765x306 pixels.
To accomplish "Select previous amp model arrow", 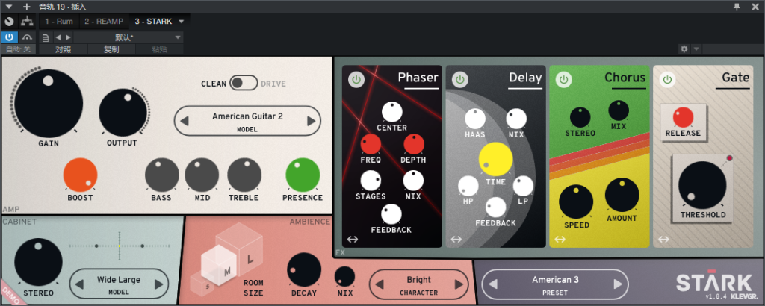I will pos(185,121).
